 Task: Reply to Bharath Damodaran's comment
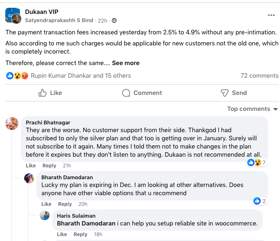[65, 204]
